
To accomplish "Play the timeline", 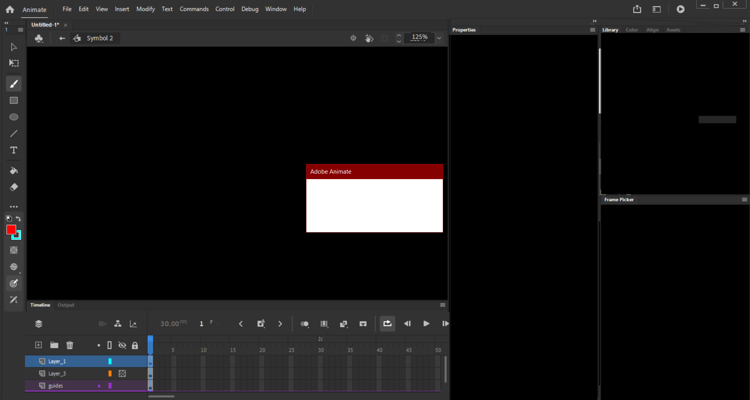I will pos(426,324).
